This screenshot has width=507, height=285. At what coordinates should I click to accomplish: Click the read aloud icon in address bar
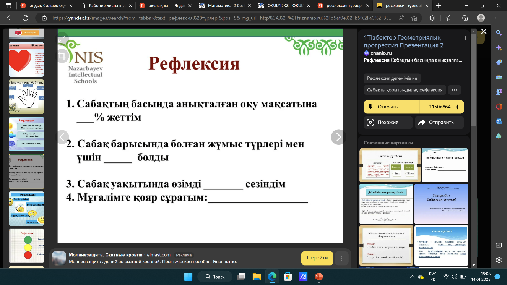pyautogui.click(x=401, y=18)
